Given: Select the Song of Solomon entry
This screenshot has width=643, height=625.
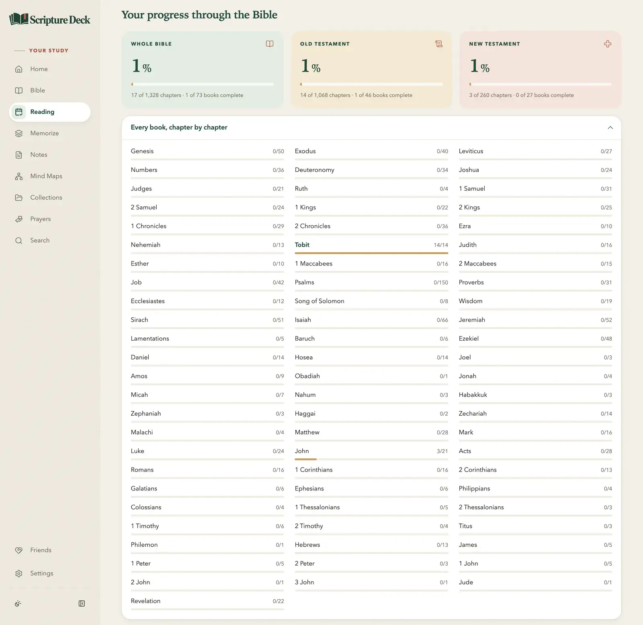Looking at the screenshot, I should click(371, 303).
